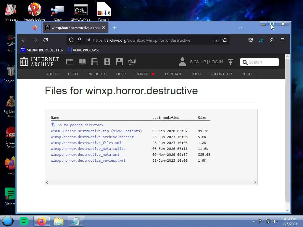Select the winxp.horror.destructive directory tab
303x227 pixels.
click(x=75, y=27)
